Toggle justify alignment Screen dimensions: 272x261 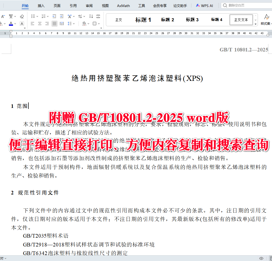tap(55, 23)
